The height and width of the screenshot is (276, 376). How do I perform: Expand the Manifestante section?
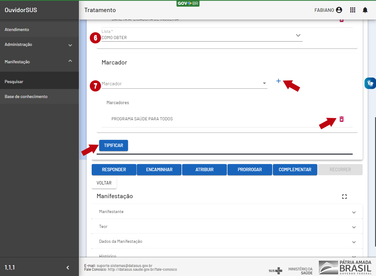coord(227,212)
